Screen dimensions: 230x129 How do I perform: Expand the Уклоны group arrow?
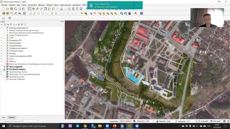click(1, 61)
